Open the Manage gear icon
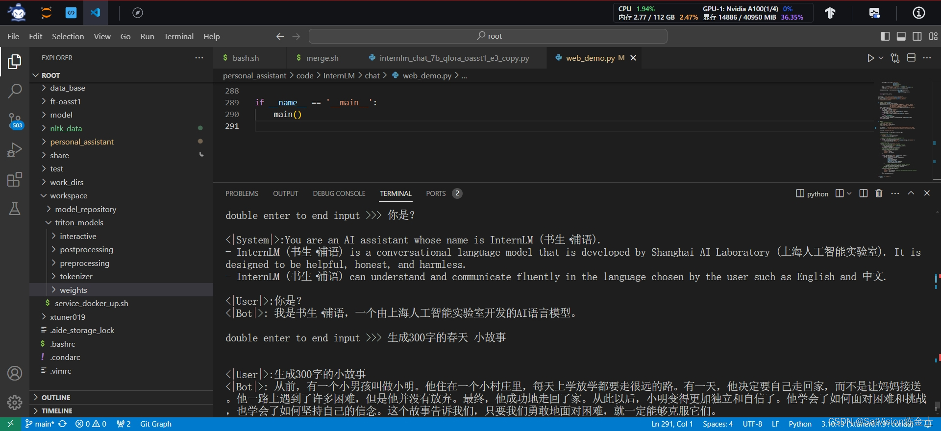The width and height of the screenshot is (941, 431). point(15,403)
